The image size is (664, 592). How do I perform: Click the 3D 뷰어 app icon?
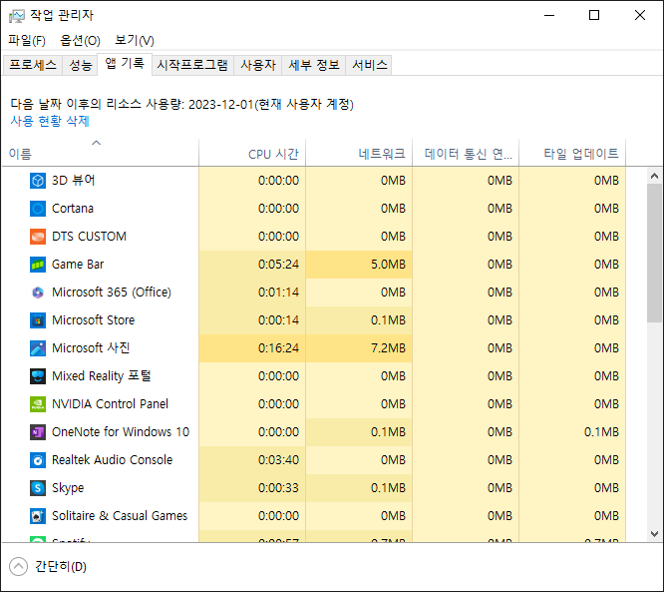point(38,181)
